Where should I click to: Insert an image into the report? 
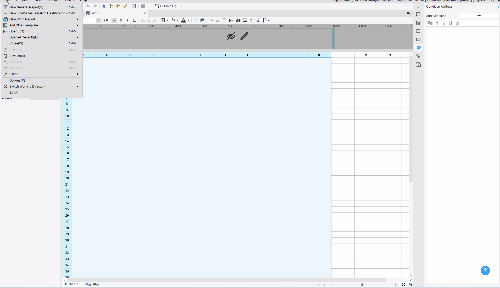[x=245, y=20]
